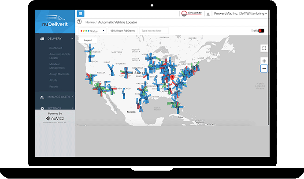
Task: Open the Reports menu item
Action: pos(54,86)
